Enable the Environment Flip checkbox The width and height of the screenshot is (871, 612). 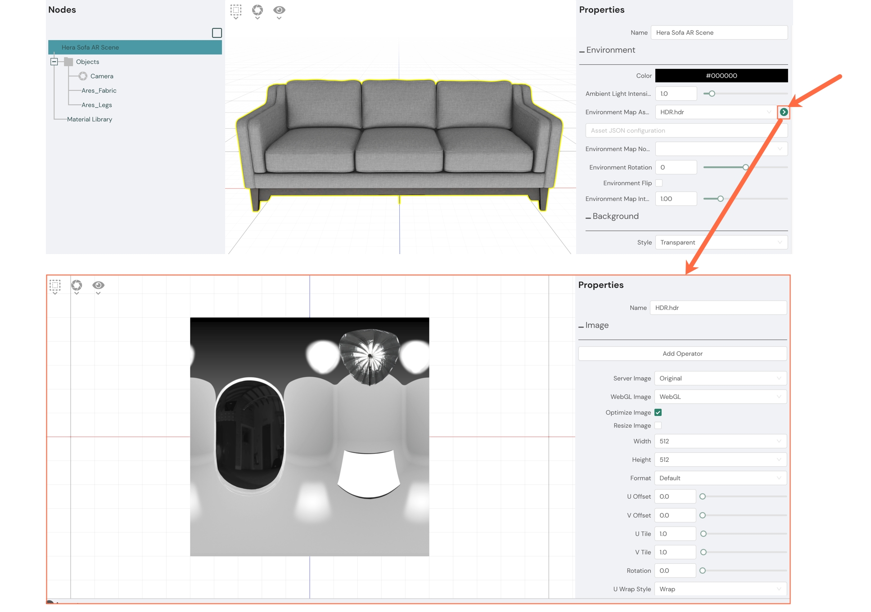[x=659, y=183]
